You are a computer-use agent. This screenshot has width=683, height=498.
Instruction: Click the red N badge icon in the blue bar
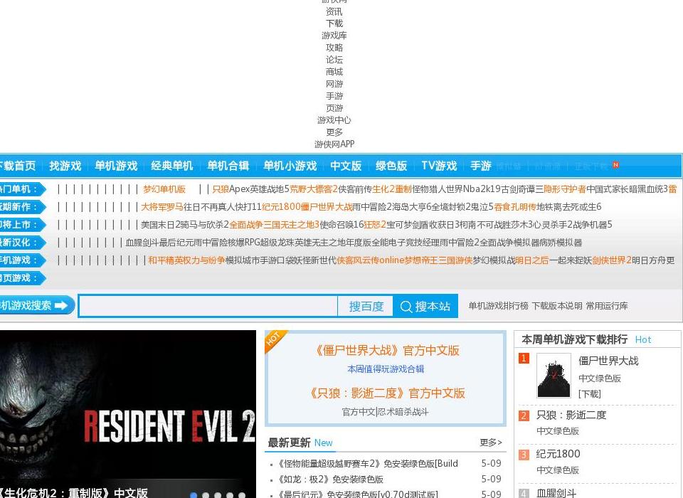pos(615,164)
